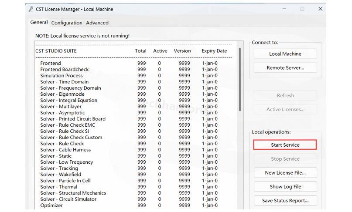Click the Stop Service button
Image resolution: width=352 pixels, height=212 pixels.
click(285, 159)
